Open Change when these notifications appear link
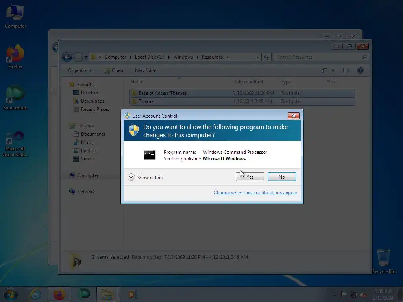 coord(255,193)
